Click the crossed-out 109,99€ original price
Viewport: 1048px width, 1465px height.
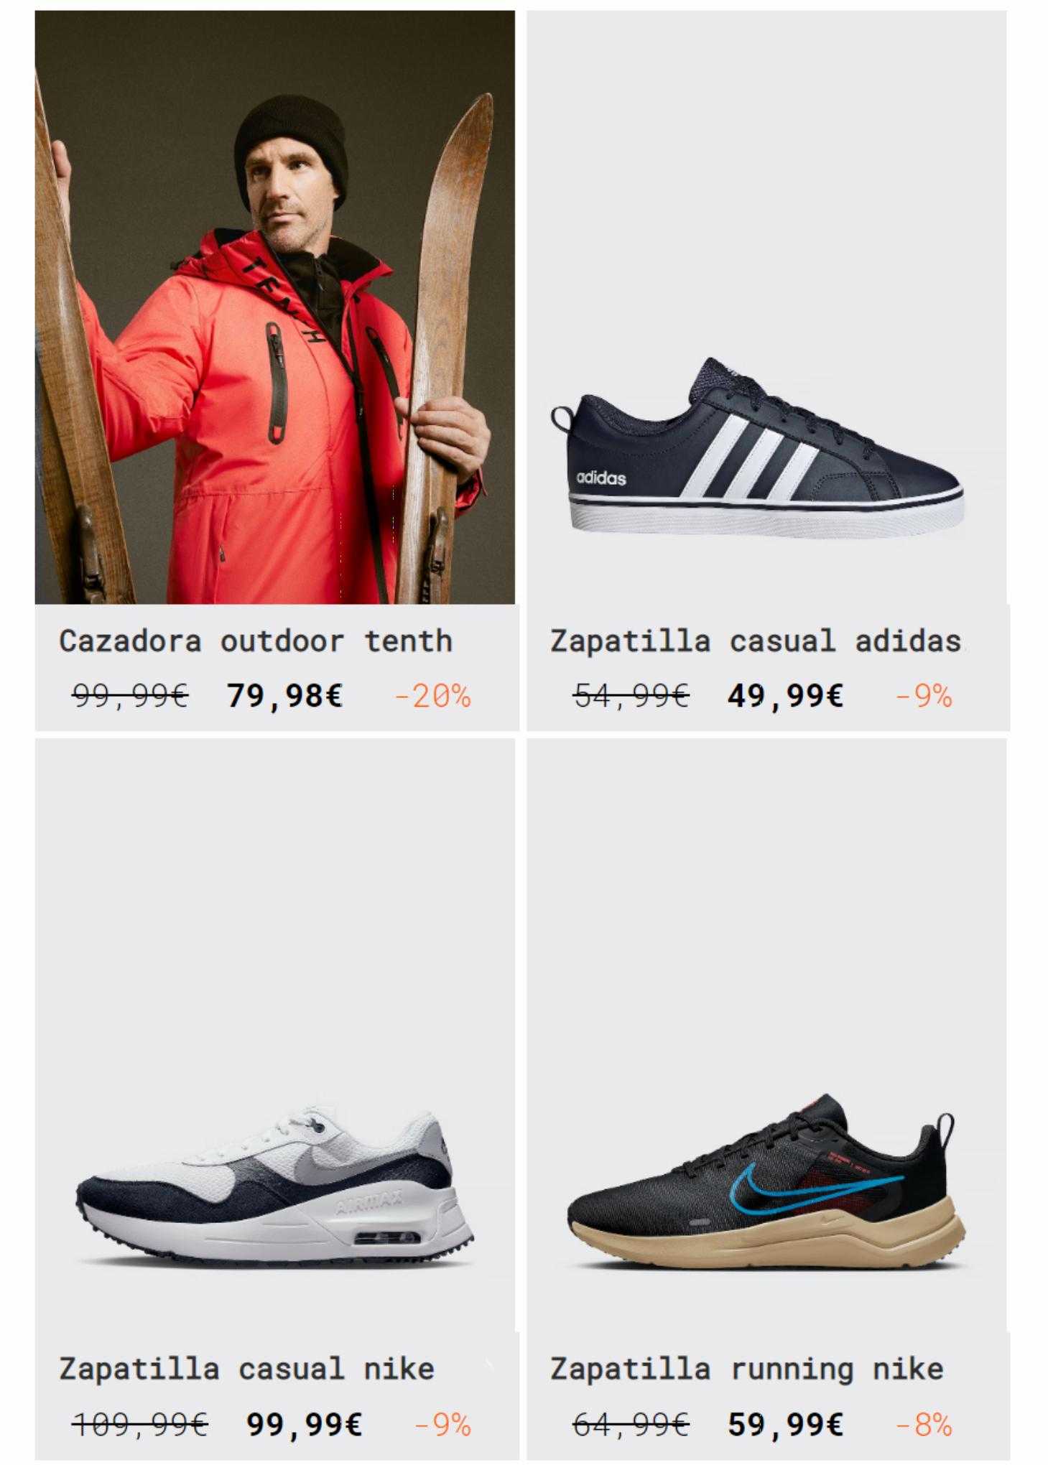[140, 1424]
